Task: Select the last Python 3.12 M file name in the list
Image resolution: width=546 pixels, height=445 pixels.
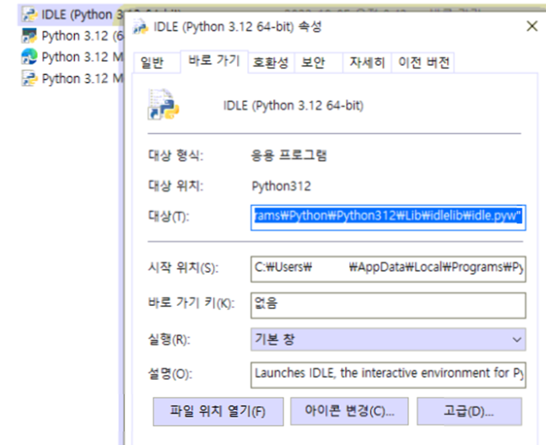Action: 82,78
